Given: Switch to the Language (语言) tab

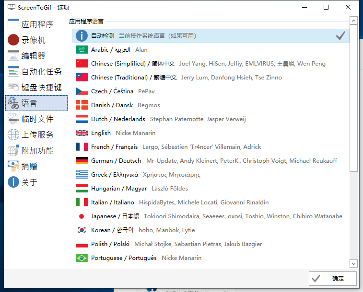Looking at the screenshot, I should click(36, 103).
